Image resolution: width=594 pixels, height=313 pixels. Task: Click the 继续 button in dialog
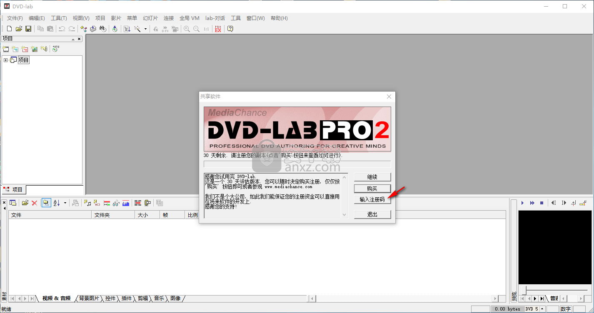[372, 177]
